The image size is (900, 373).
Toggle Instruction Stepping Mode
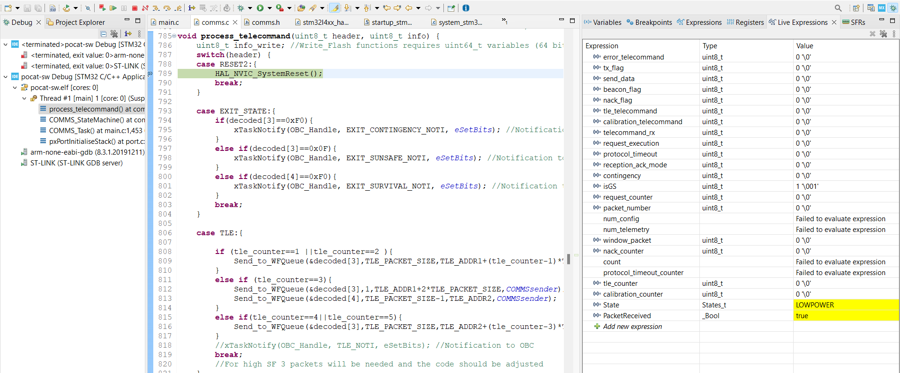tap(192, 8)
